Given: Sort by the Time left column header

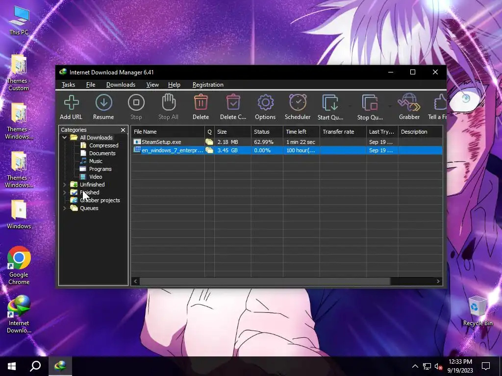Looking at the screenshot, I should pos(301,132).
